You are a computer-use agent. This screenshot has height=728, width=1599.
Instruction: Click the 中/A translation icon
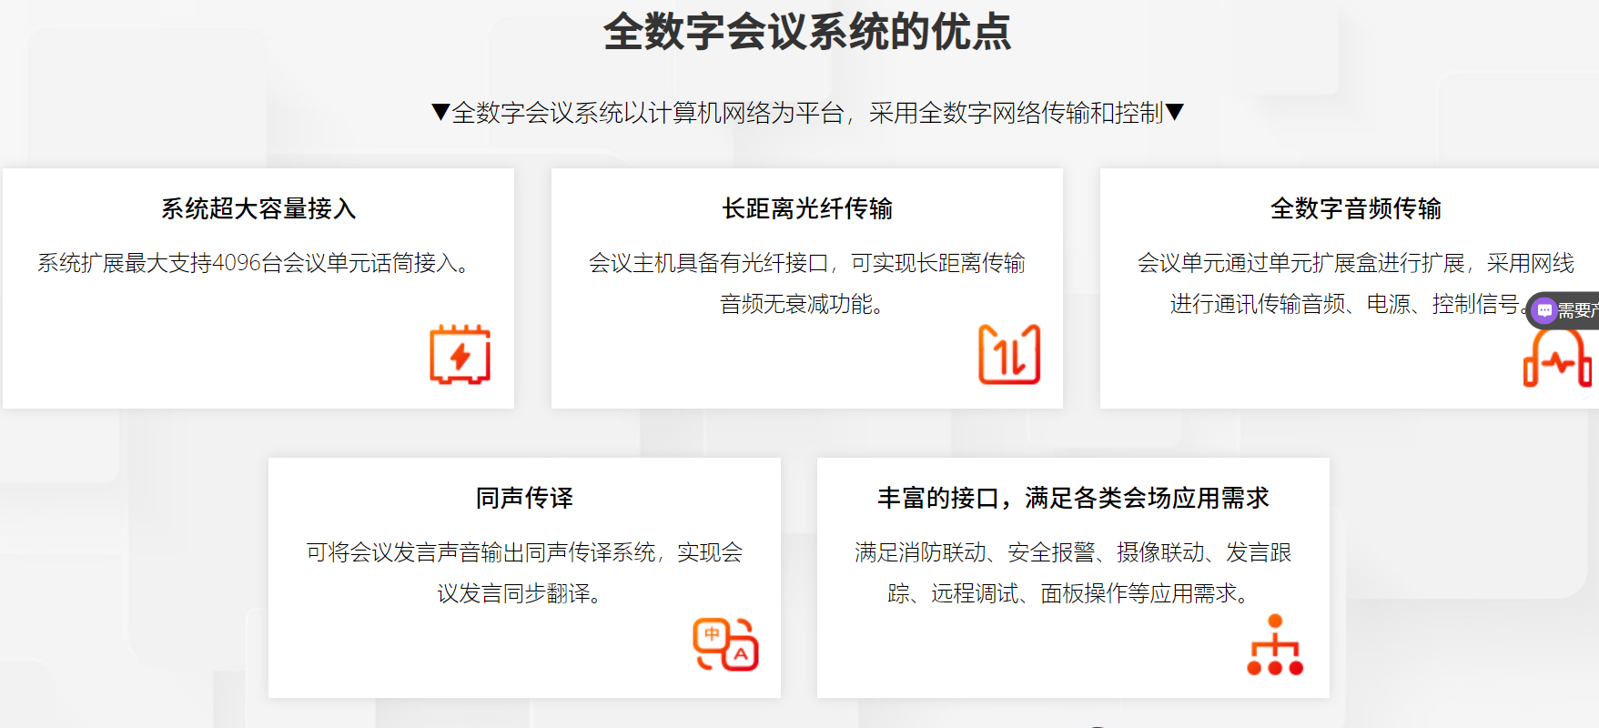(725, 644)
